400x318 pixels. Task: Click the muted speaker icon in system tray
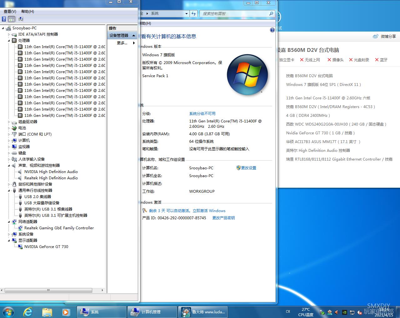point(359,312)
